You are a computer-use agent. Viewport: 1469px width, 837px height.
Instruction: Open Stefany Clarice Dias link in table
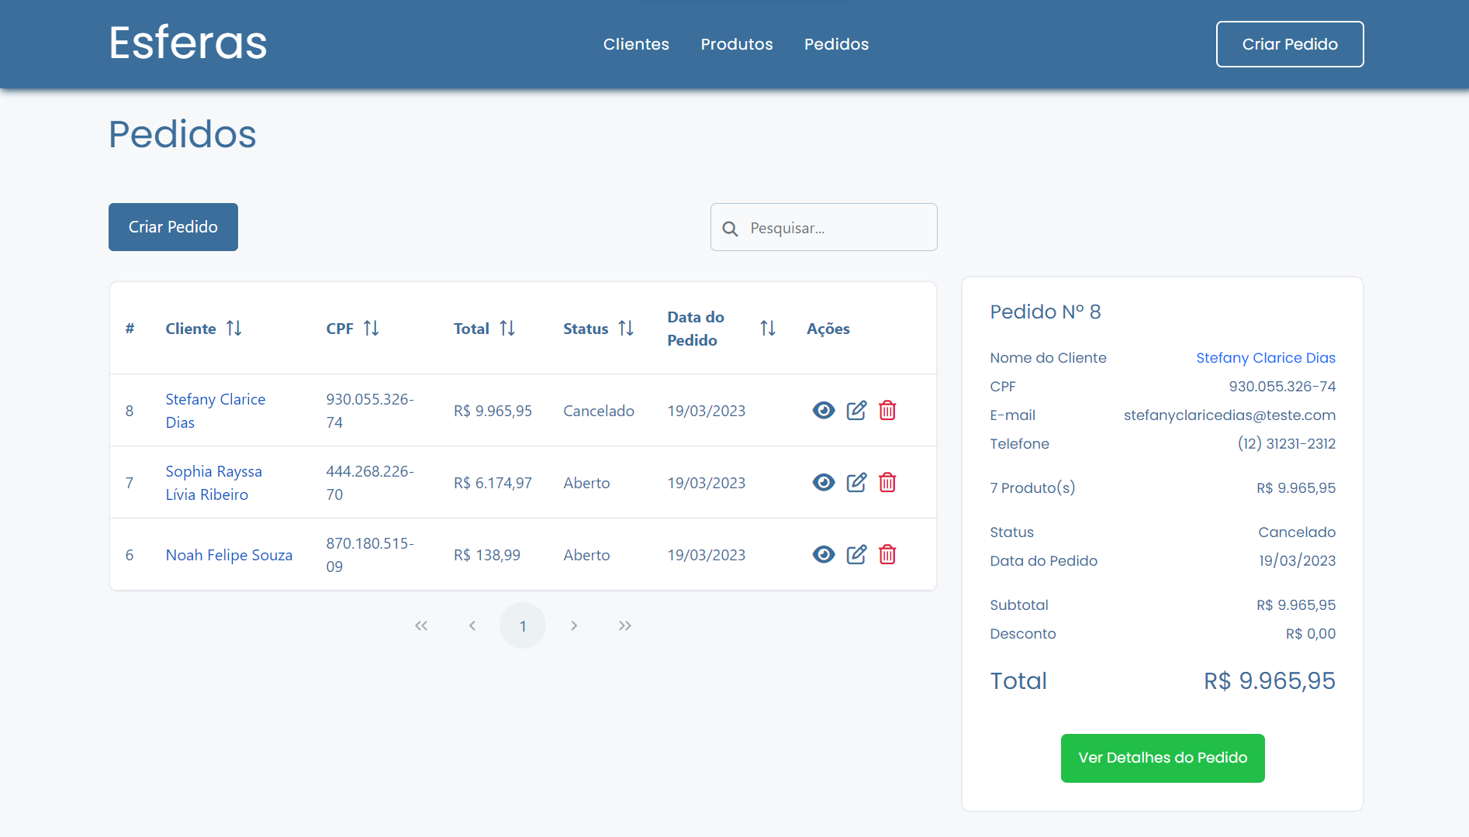click(216, 411)
